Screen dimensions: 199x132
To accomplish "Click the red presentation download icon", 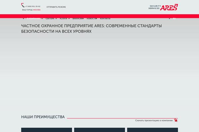I will pos(176,120).
